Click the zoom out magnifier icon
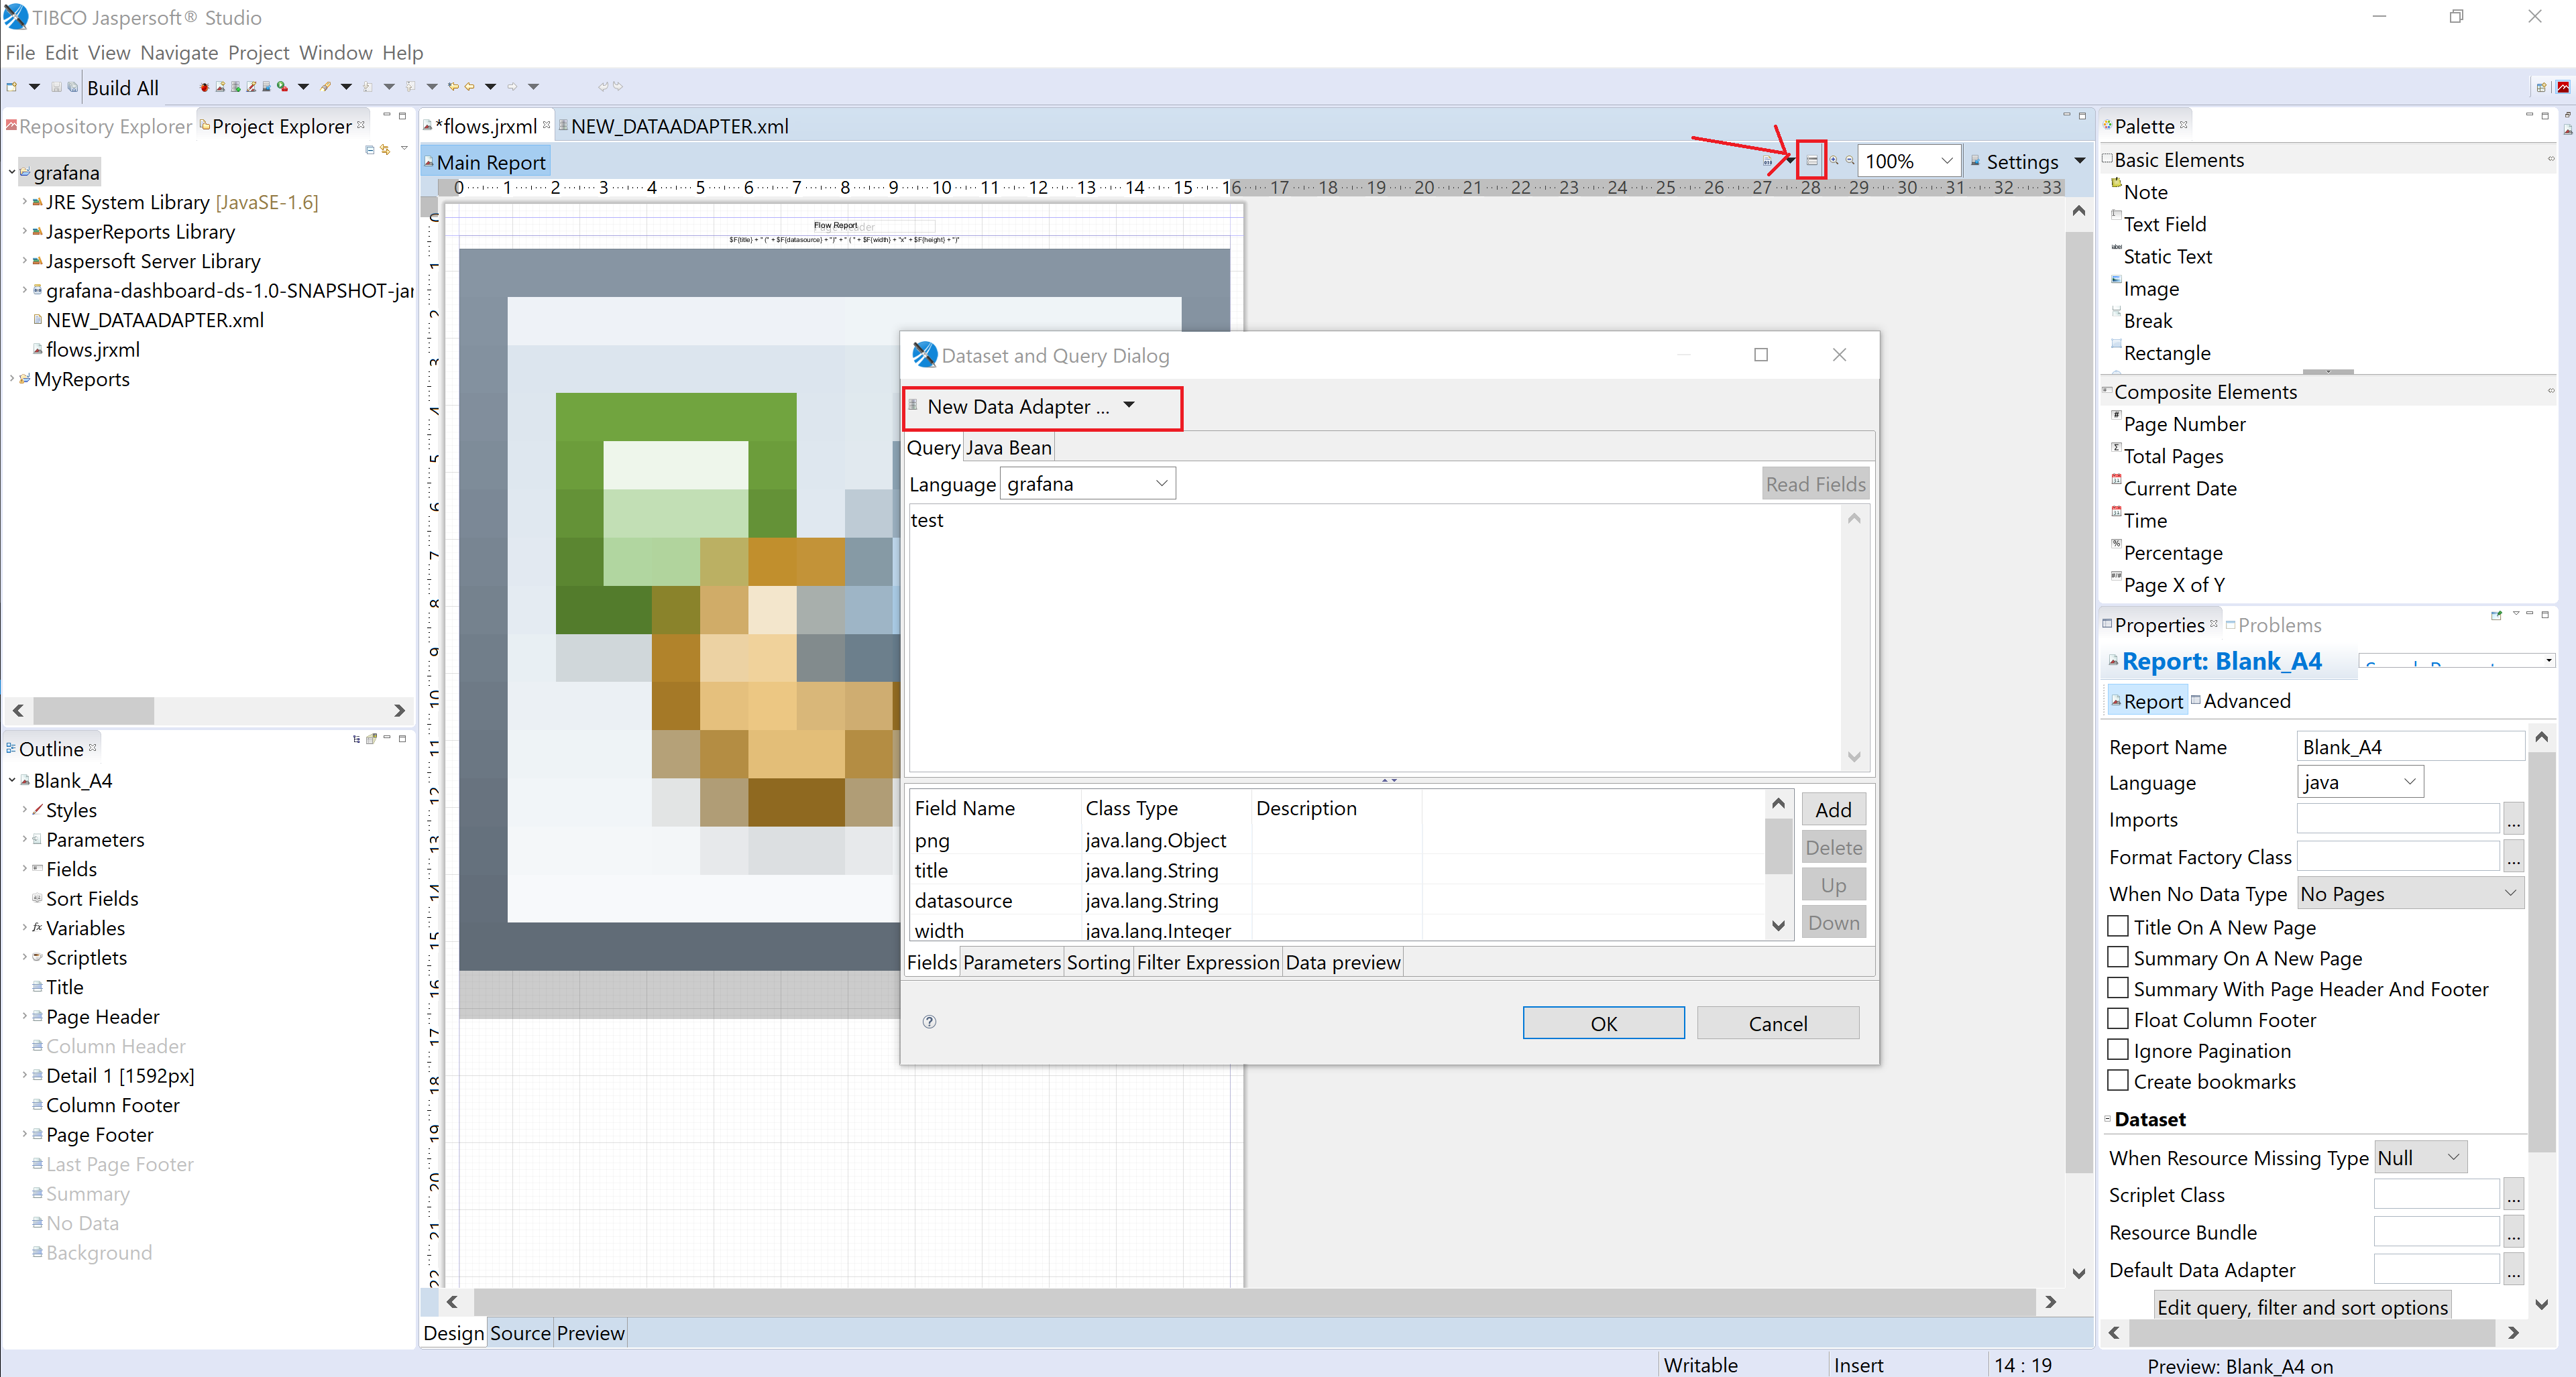The width and height of the screenshot is (2576, 1377). (x=1850, y=160)
